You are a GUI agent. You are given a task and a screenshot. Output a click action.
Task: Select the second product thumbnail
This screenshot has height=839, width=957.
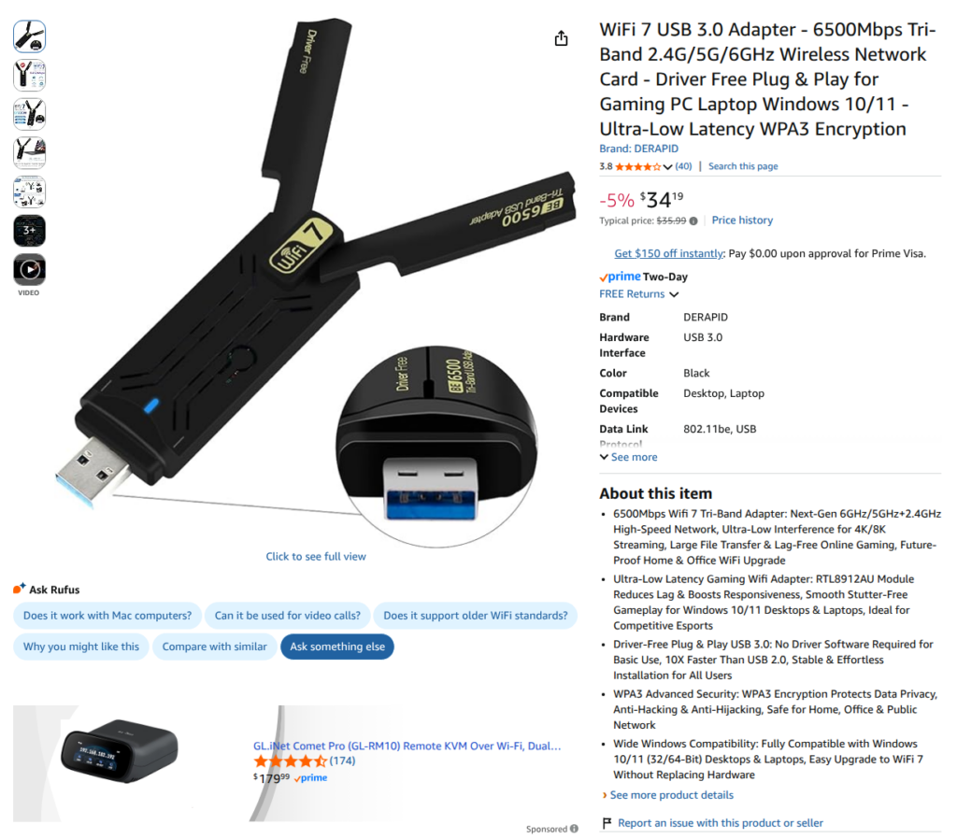click(29, 75)
